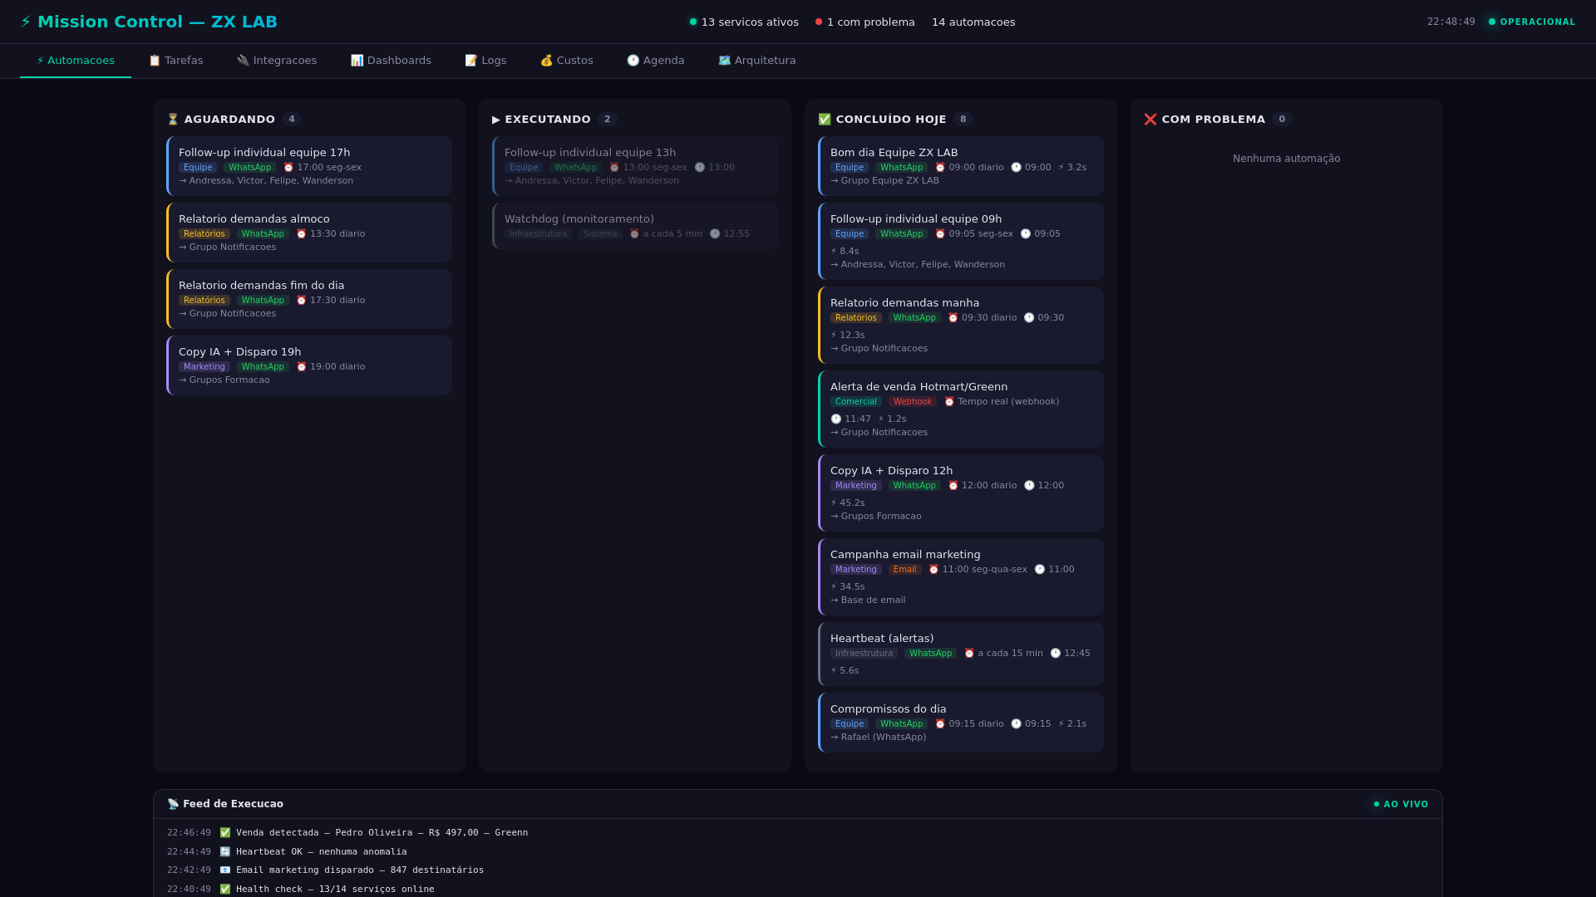The height and width of the screenshot is (897, 1596).
Task: Click the 22:48:49 header clock
Action: click(x=1451, y=22)
